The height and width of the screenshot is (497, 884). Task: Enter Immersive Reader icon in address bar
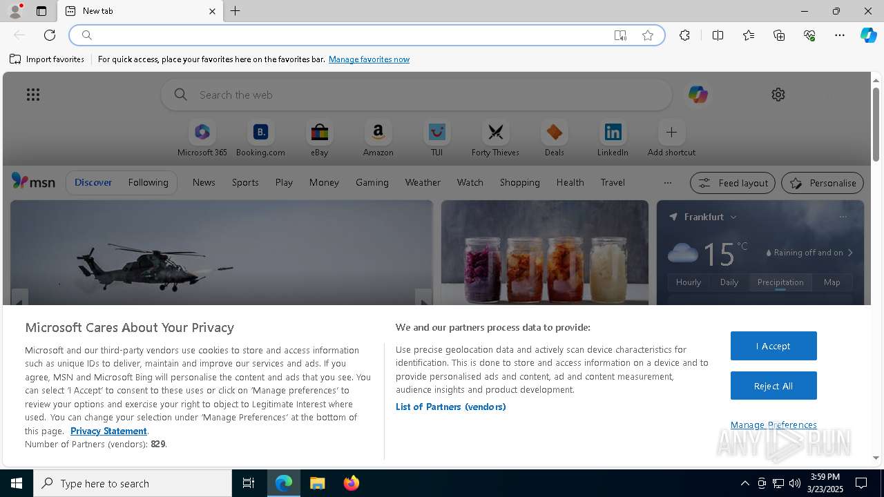click(x=620, y=35)
